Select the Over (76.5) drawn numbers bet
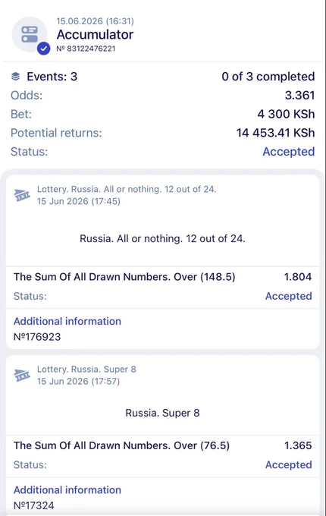This screenshot has height=516, width=326. coord(121,445)
